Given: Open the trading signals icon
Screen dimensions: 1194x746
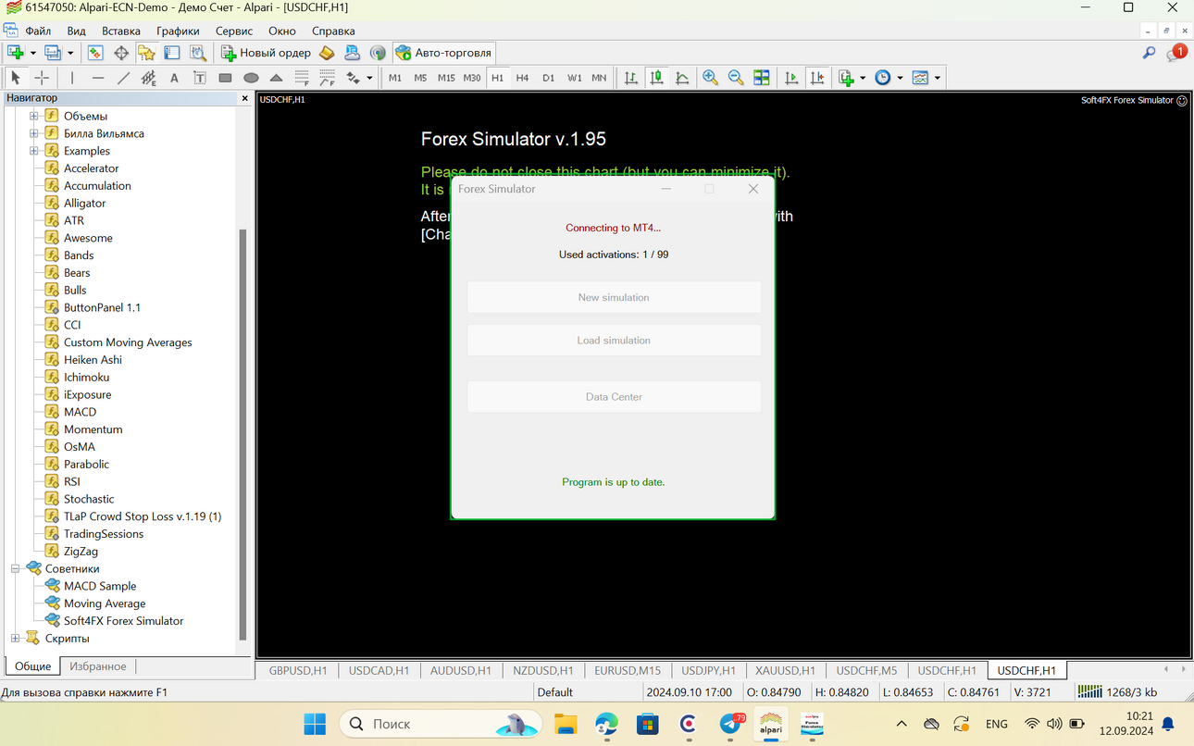Looking at the screenshot, I should pyautogui.click(x=378, y=53).
